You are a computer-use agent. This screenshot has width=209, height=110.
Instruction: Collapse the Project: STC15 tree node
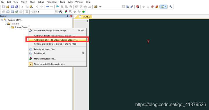2,20
